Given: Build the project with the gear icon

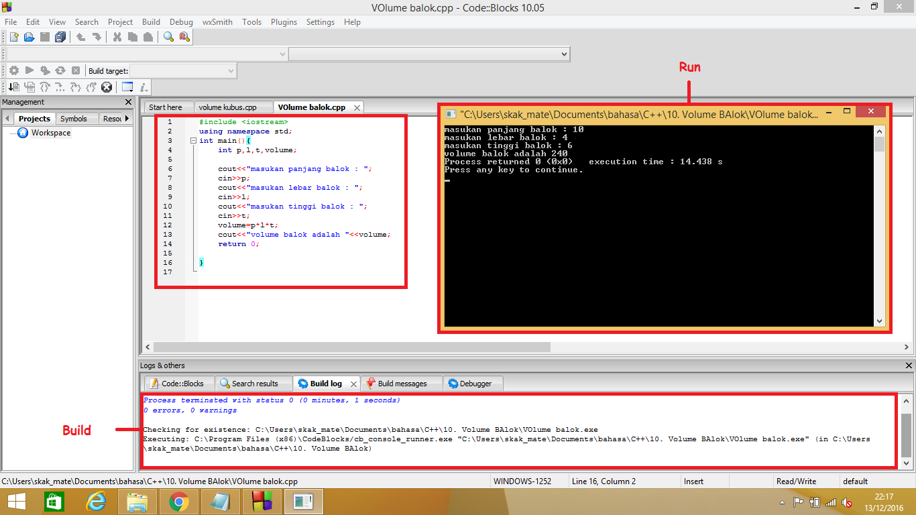Looking at the screenshot, I should tap(13, 70).
